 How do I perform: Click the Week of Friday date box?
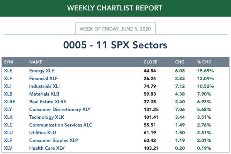pyautogui.click(x=115, y=29)
